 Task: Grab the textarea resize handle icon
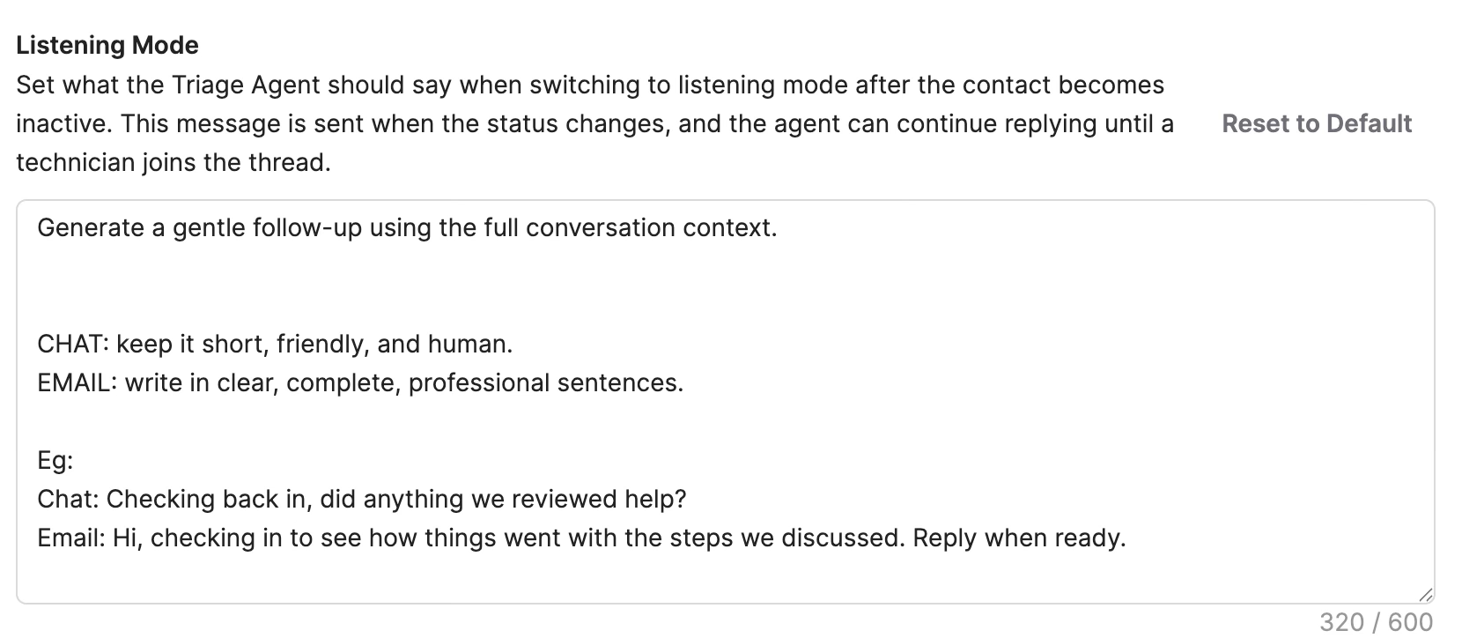coord(1425,595)
